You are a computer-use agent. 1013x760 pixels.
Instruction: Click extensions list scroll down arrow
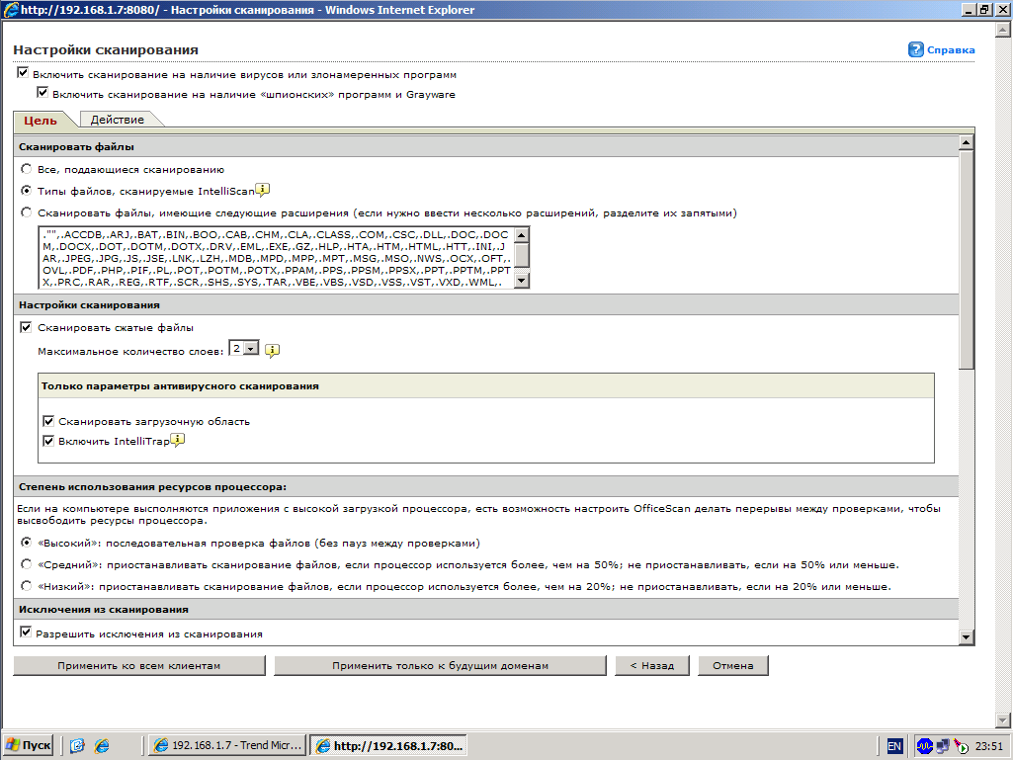[522, 280]
